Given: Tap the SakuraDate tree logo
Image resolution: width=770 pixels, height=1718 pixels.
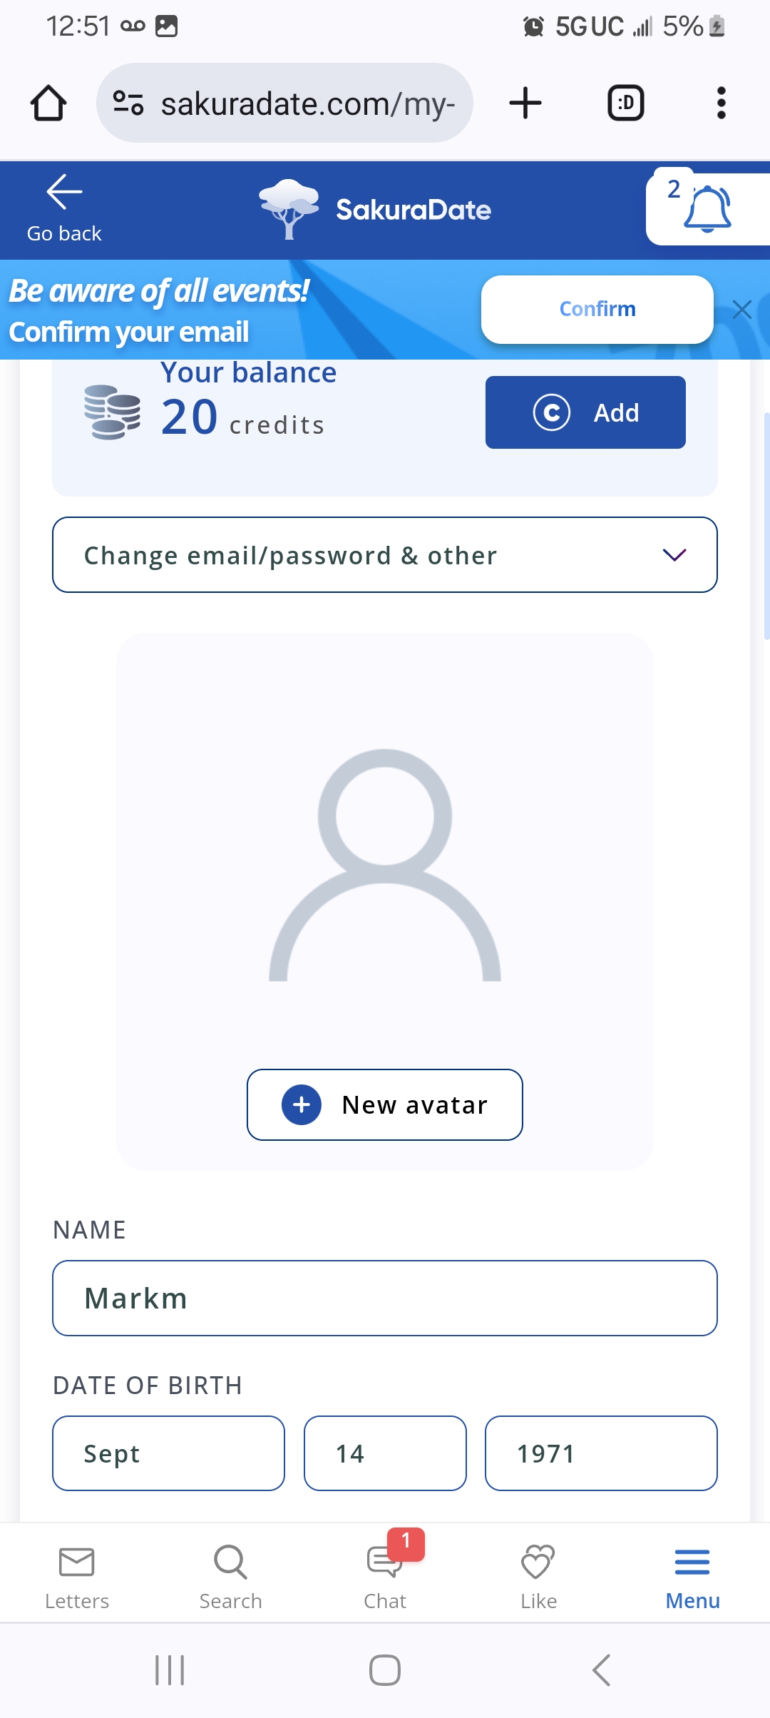Looking at the screenshot, I should tap(289, 208).
